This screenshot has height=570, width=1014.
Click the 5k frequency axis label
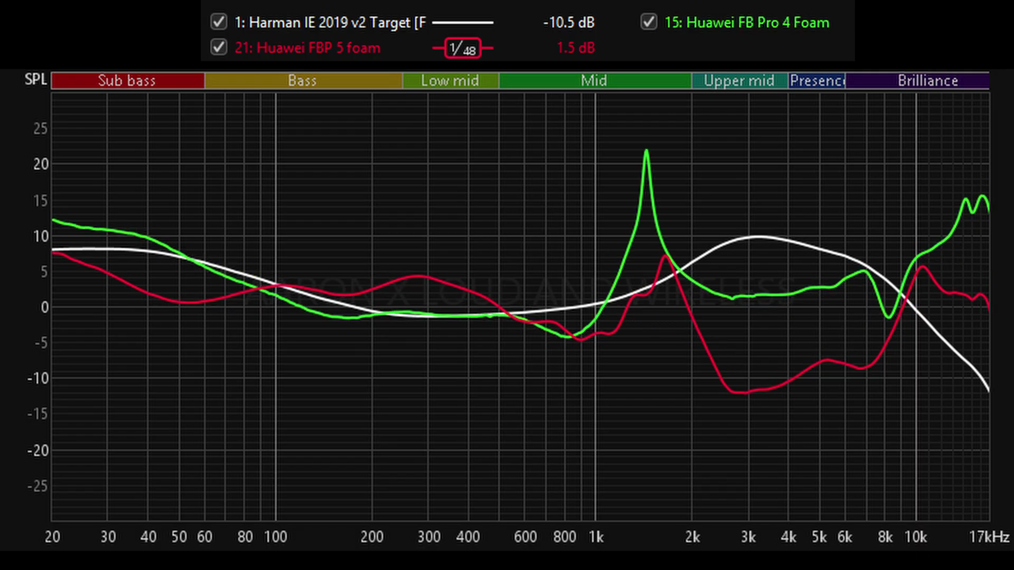[x=819, y=537]
